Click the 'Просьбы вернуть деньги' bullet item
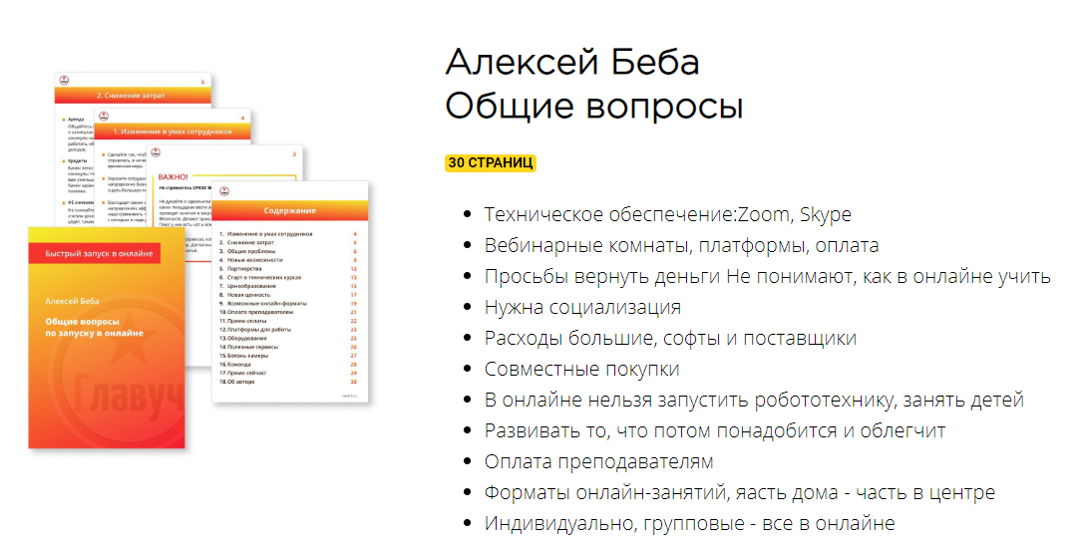Viewport: 1086px width, 546px height. pyautogui.click(x=767, y=277)
